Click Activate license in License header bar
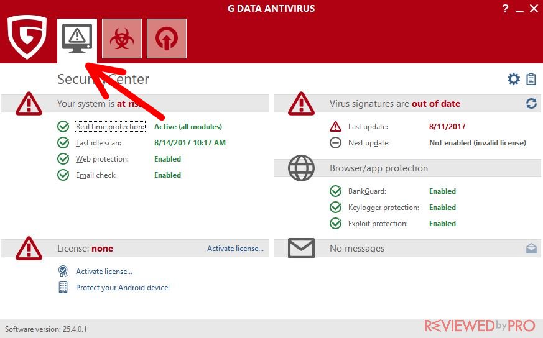This screenshot has width=543, height=338. (x=236, y=249)
